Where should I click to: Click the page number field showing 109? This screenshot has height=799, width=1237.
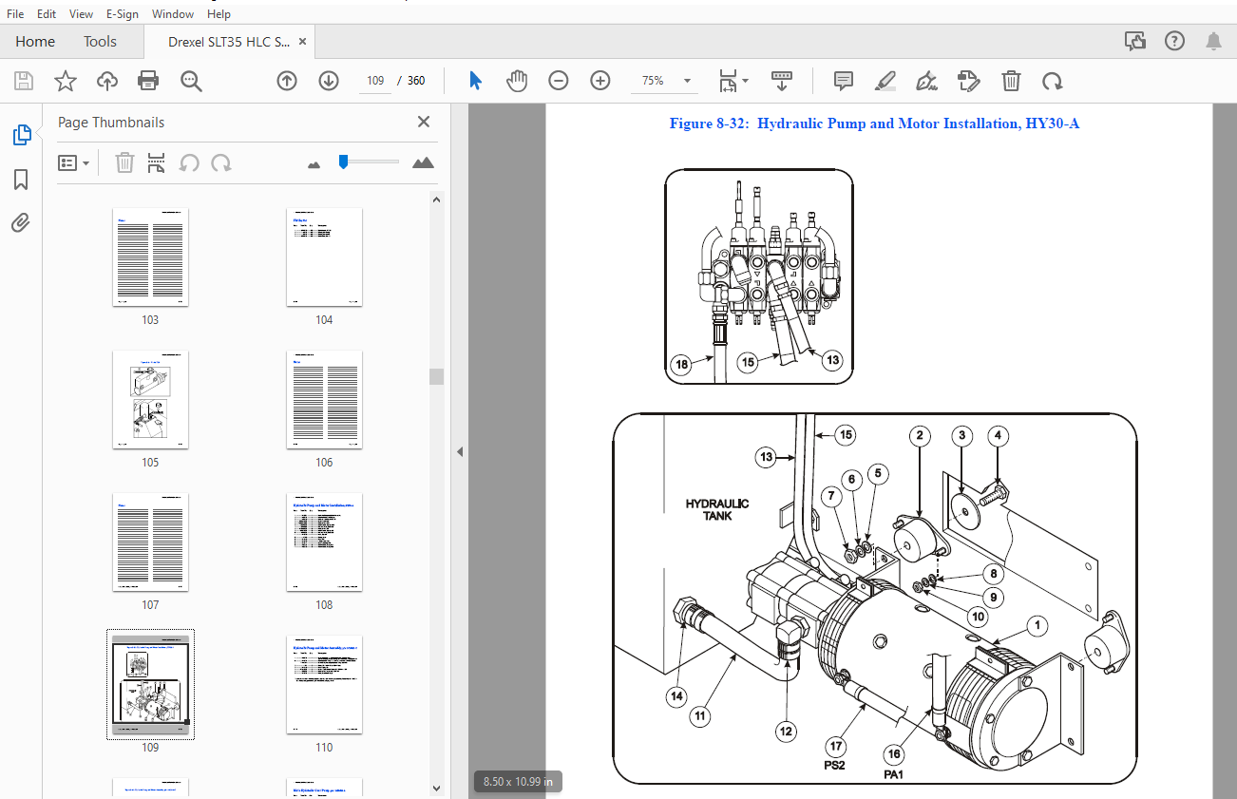click(374, 81)
